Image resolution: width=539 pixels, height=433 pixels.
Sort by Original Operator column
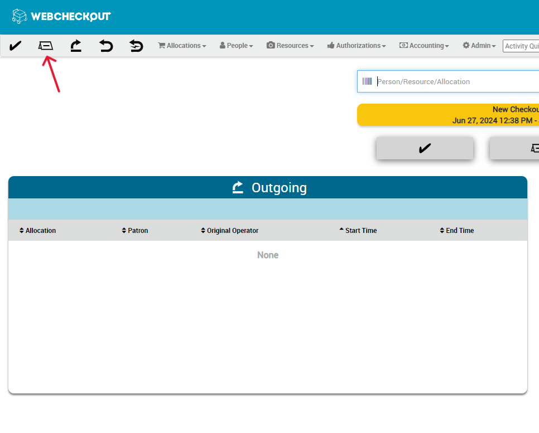click(230, 230)
